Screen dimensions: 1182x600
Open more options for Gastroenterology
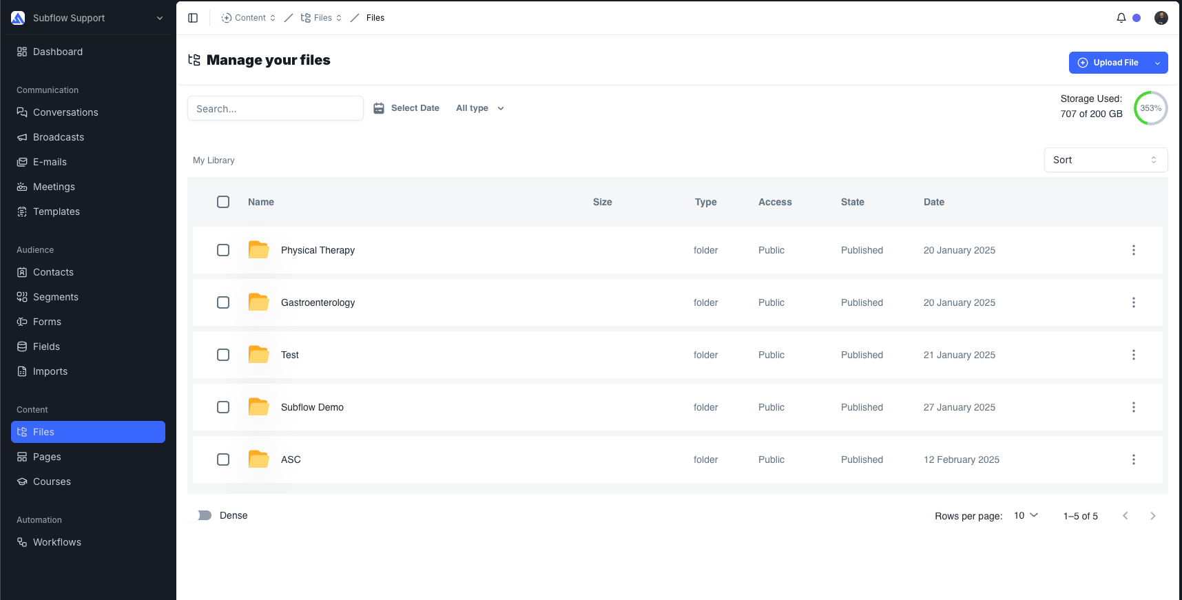(1134, 302)
